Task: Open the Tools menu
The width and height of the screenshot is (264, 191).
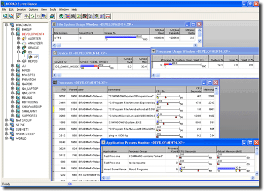Action: (x=53, y=10)
